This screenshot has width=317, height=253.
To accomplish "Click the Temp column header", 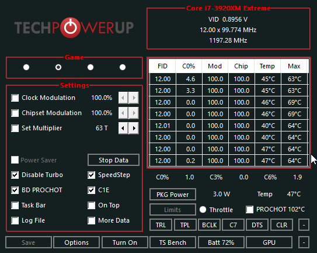I will click(x=267, y=66).
